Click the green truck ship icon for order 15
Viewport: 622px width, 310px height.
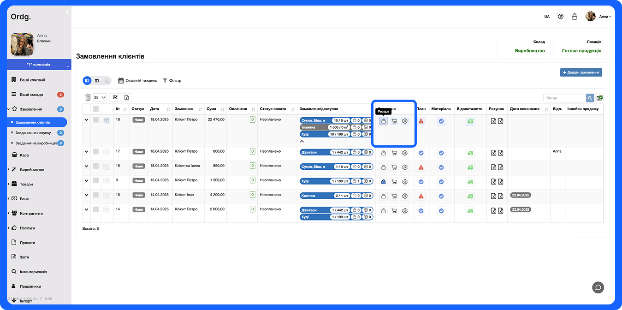point(470,196)
